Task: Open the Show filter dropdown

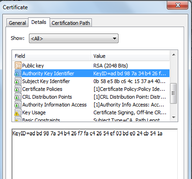Action: tap(73, 39)
